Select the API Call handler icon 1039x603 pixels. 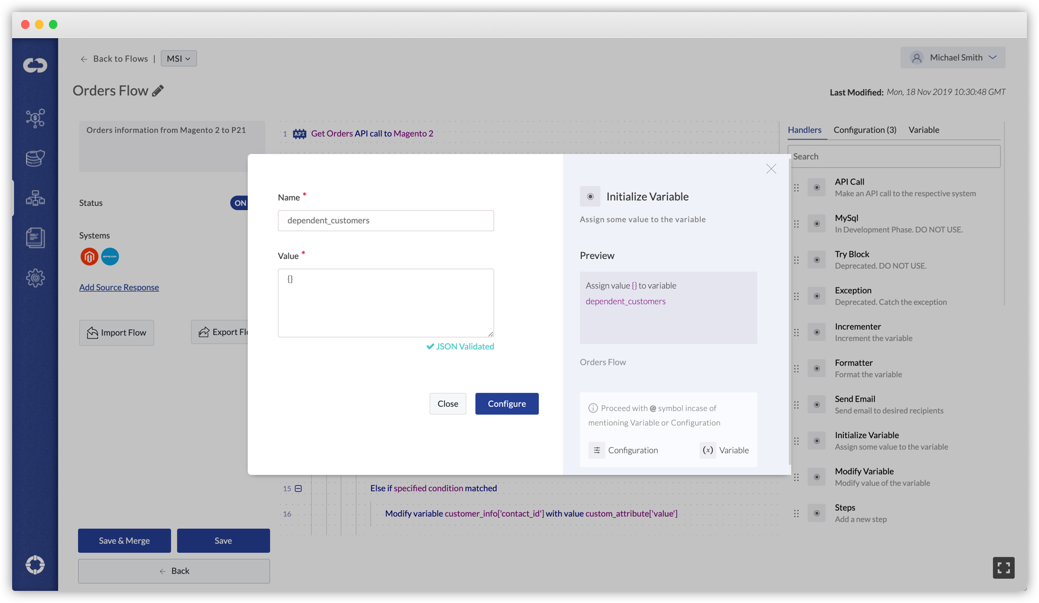coord(817,188)
